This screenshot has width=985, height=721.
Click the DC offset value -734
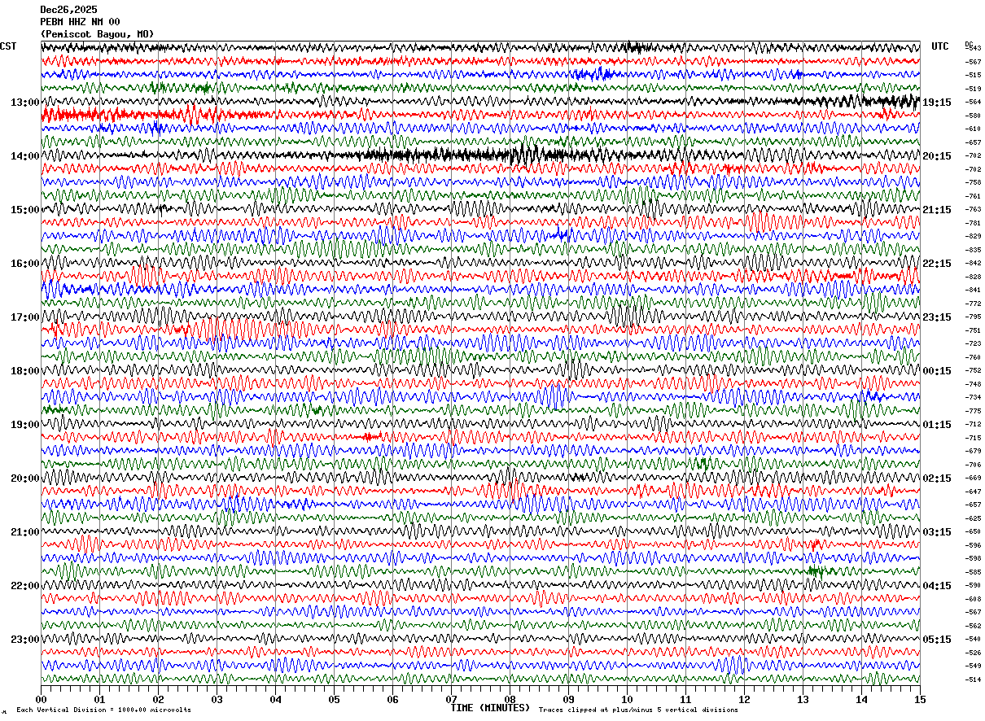click(973, 398)
